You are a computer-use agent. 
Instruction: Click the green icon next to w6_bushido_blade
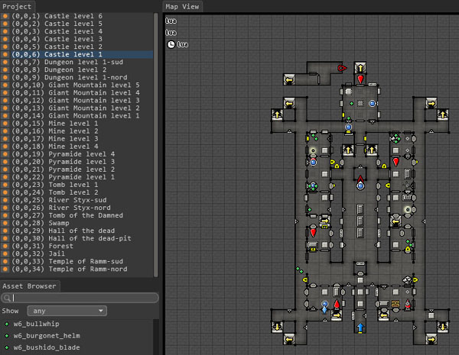click(6, 347)
